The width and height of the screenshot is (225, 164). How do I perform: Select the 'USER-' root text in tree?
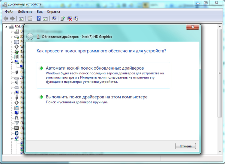[19, 26]
